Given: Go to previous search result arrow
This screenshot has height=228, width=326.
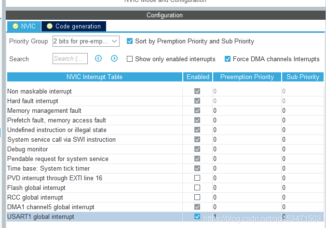Looking at the screenshot, I should pos(98,59).
